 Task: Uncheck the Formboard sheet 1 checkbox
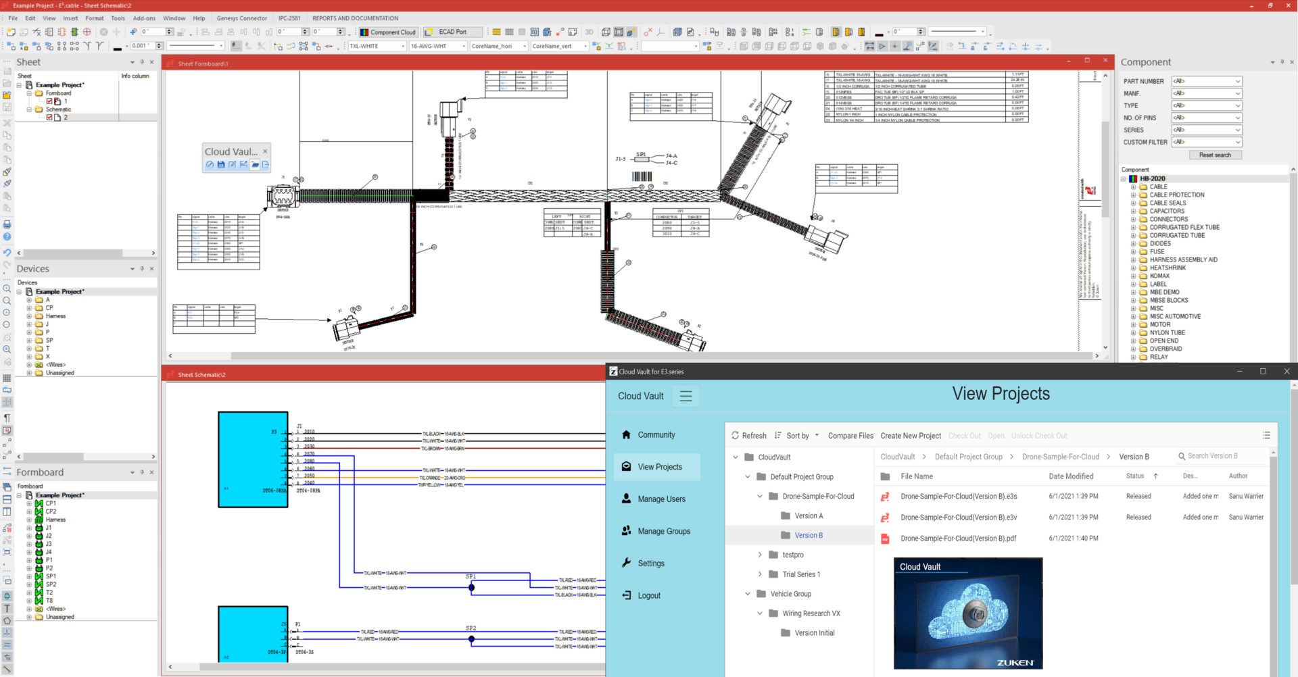coord(49,101)
